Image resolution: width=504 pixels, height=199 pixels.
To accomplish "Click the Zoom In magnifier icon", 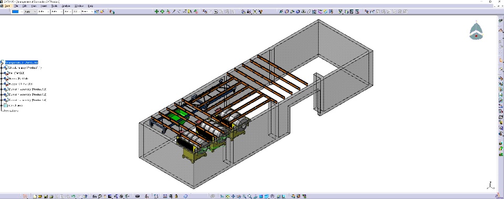I will [x=244, y=196].
